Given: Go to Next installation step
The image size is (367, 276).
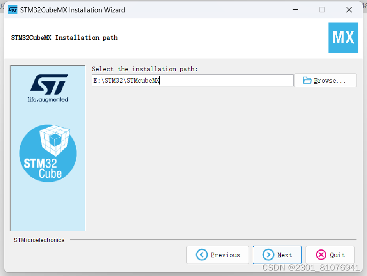Looking at the screenshot, I should tap(277, 255).
